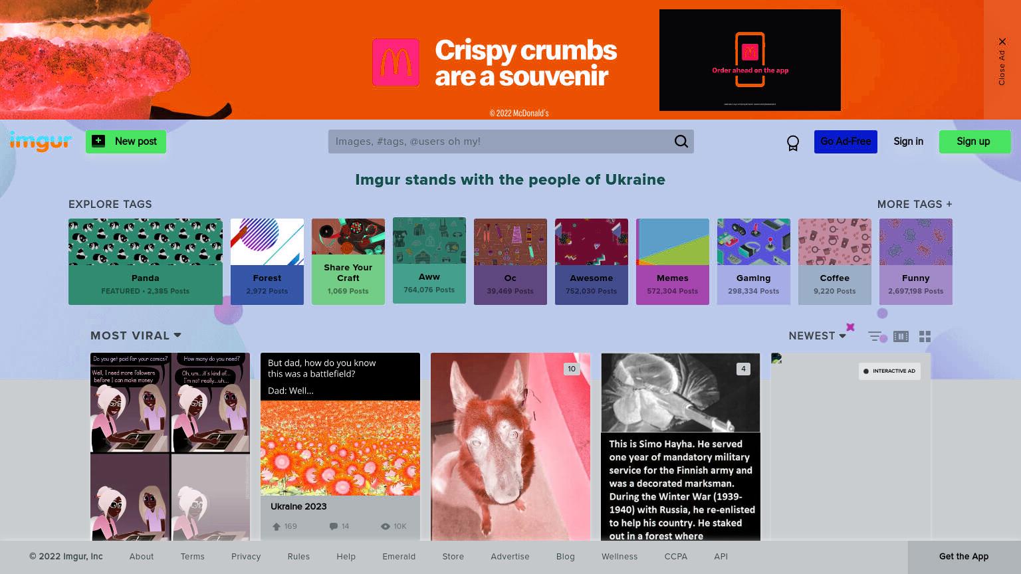The width and height of the screenshot is (1021, 574).
Task: Open the Simo Hayha post thumbnail
Action: 681,446
